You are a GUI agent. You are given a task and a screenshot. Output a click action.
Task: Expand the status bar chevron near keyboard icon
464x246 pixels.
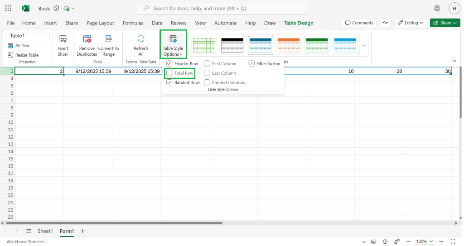click(x=364, y=242)
